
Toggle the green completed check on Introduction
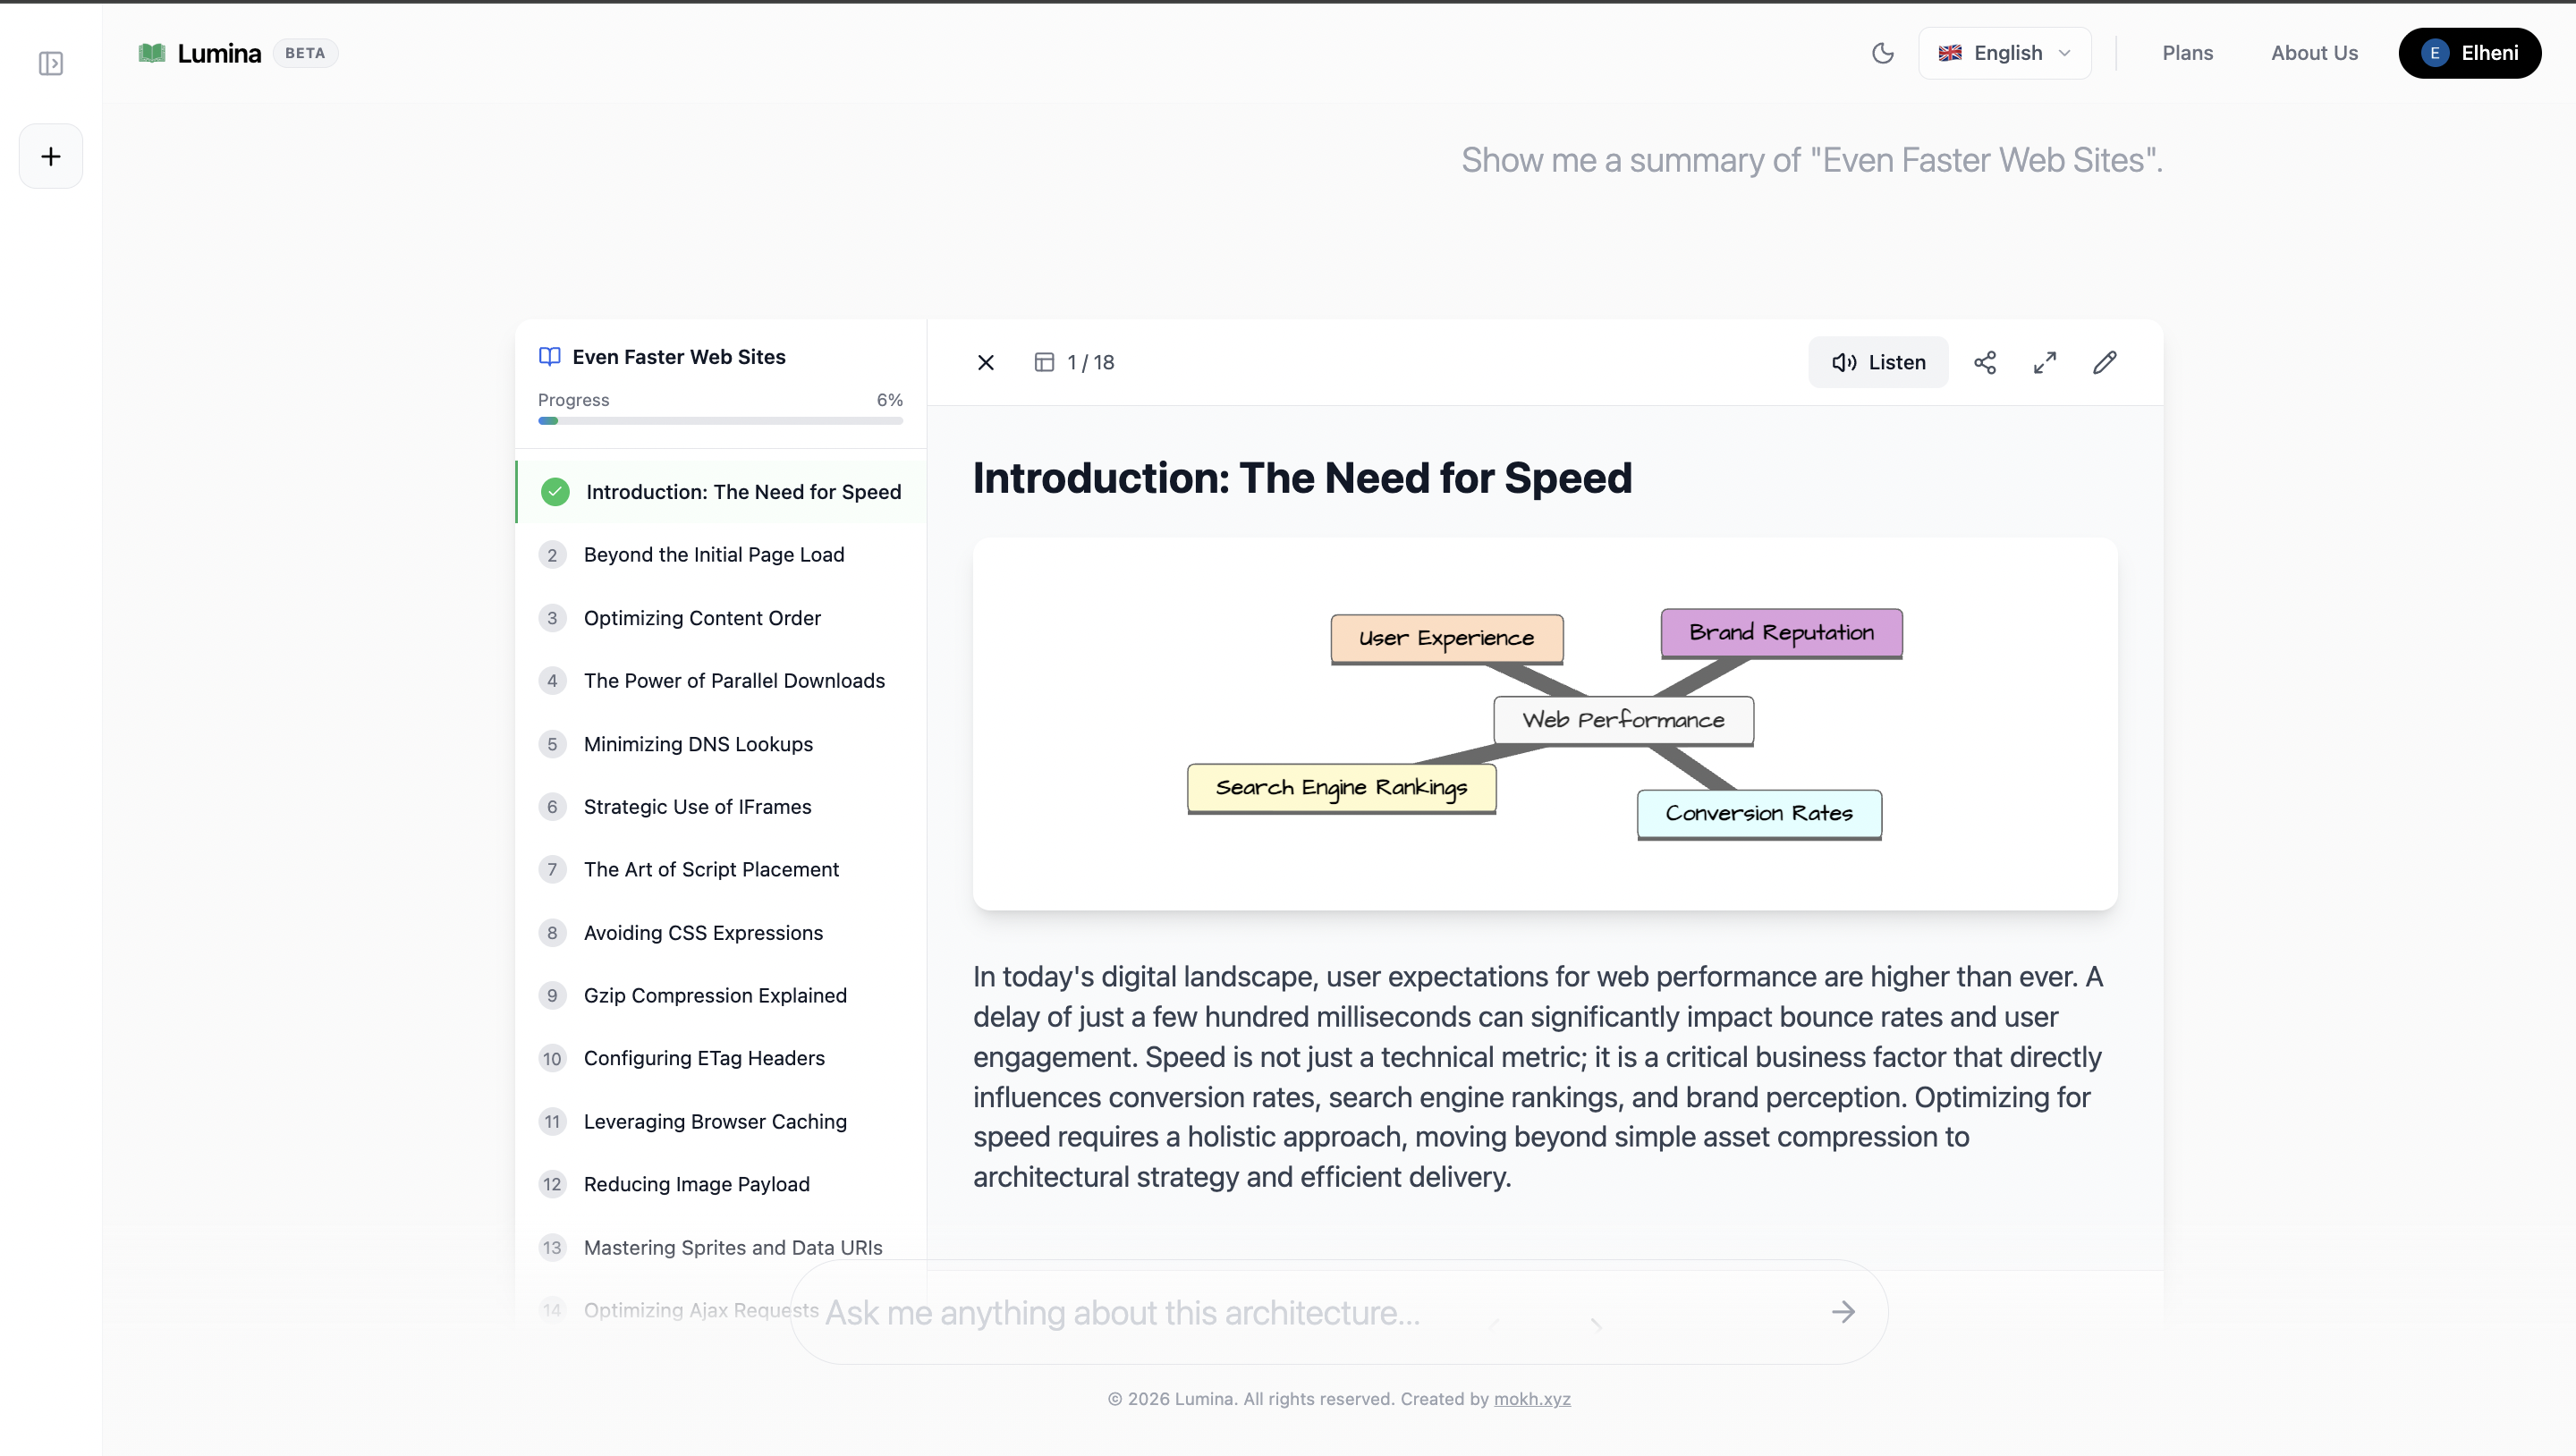click(x=555, y=492)
